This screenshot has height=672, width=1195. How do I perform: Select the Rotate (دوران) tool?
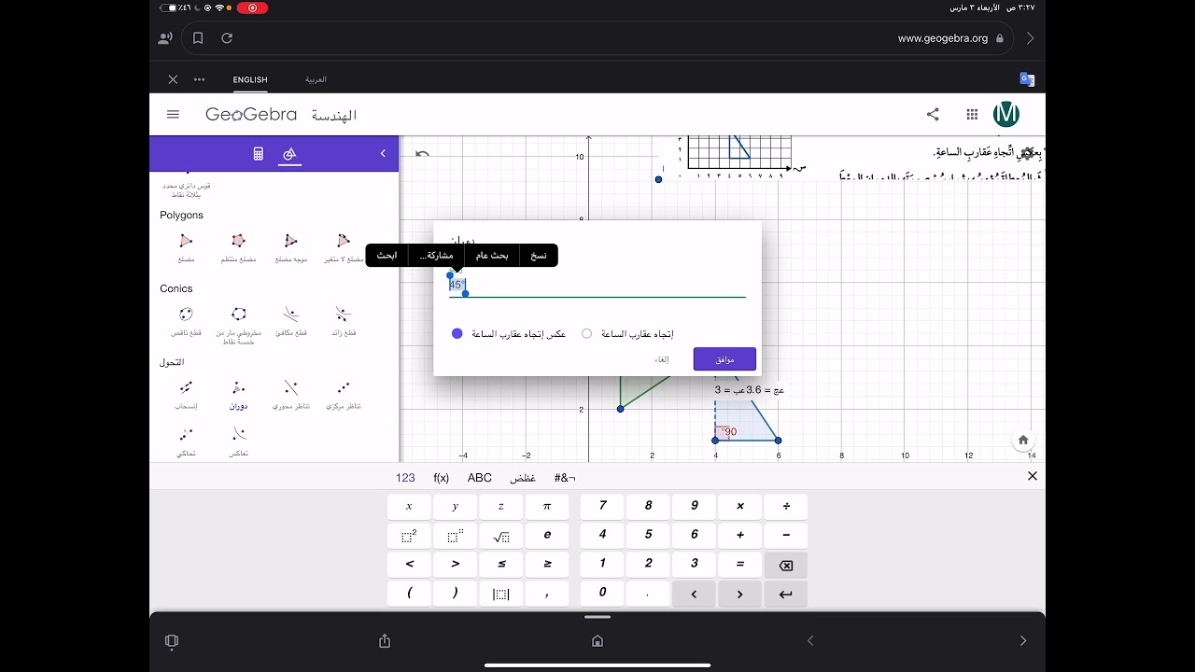(238, 394)
